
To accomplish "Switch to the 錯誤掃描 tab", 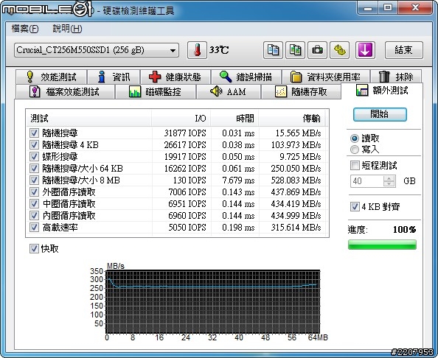I will pos(246,77).
